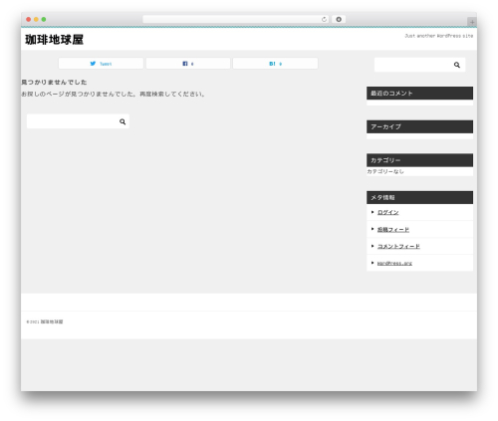Click the footer copyright 珈琲地球屋 text
The height and width of the screenshot is (421, 498).
tap(45, 321)
